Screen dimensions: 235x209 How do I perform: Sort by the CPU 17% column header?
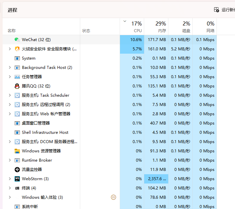pyautogui.click(x=132, y=27)
